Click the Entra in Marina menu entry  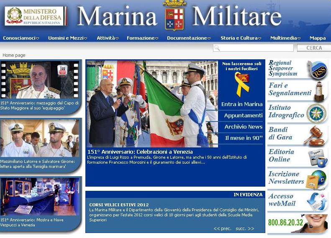click(x=242, y=104)
